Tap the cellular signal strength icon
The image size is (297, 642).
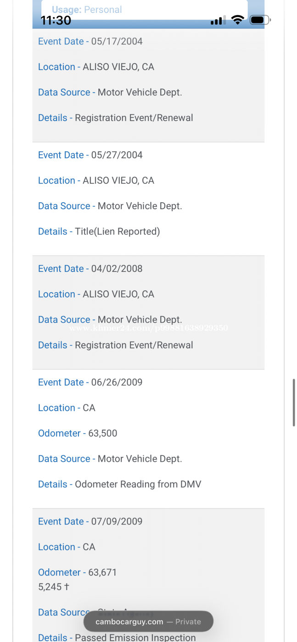click(217, 20)
